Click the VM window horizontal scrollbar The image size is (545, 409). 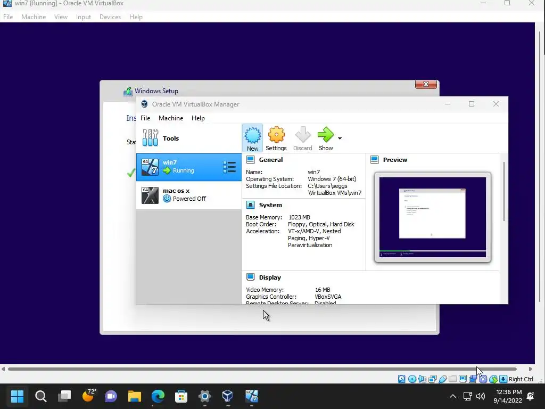pyautogui.click(x=262, y=369)
